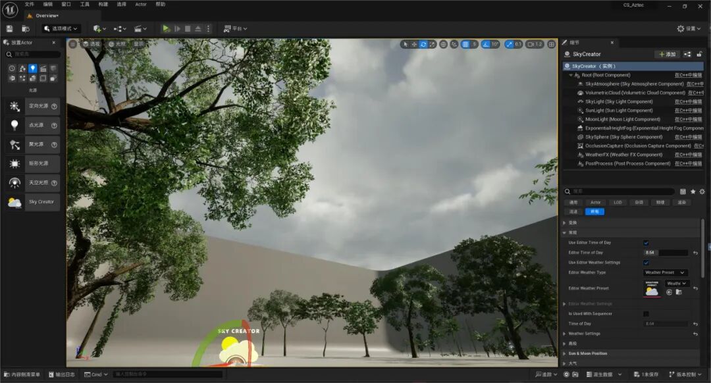This screenshot has width=711, height=383.
Task: Open the 编辑 (Edit) menu
Action: click(x=48, y=4)
